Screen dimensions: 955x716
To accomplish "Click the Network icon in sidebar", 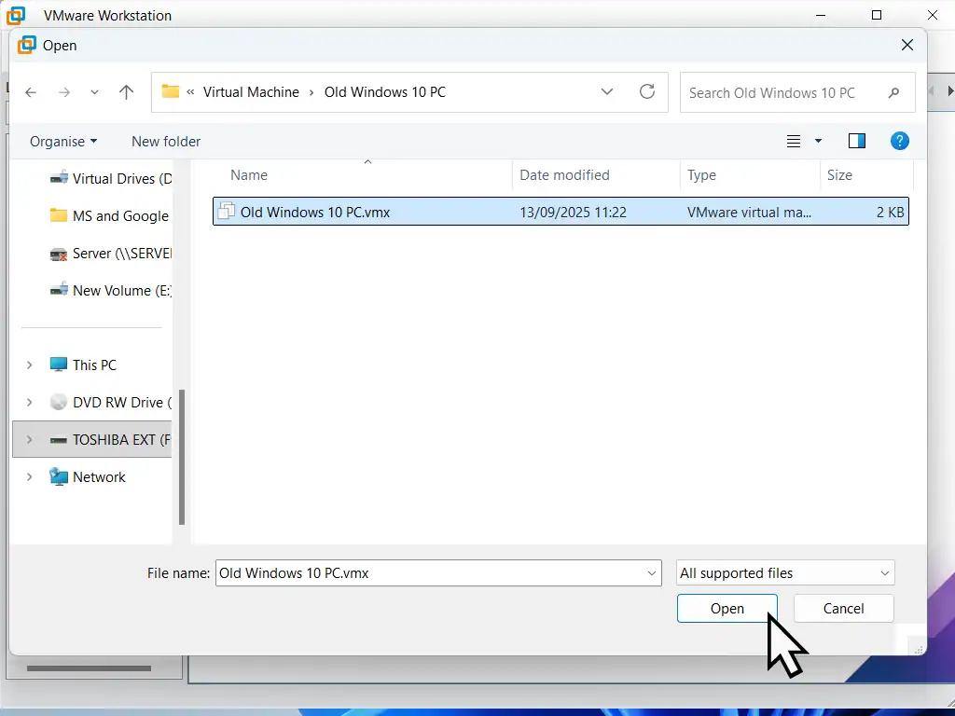I will point(59,476).
